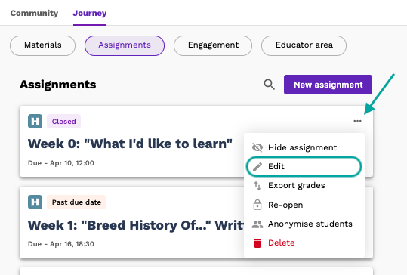Switch to the Community tab
Viewport: 407px width, 275px height.
click(34, 13)
